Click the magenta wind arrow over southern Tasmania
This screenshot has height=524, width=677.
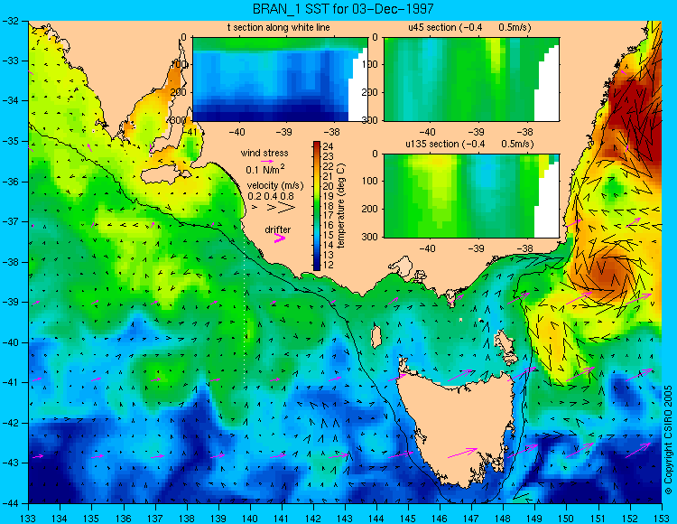pos(462,453)
